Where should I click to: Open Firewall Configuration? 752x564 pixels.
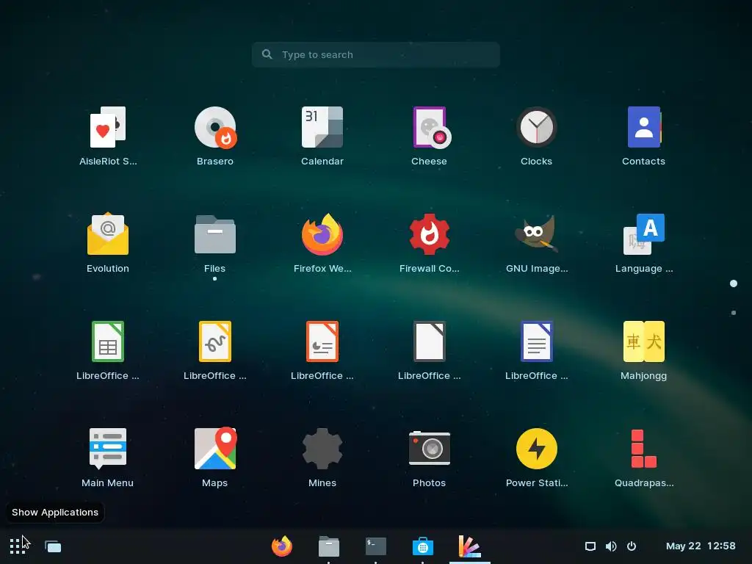(429, 243)
